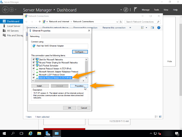
Task: Open the Manage menu
Action: click(145, 10)
